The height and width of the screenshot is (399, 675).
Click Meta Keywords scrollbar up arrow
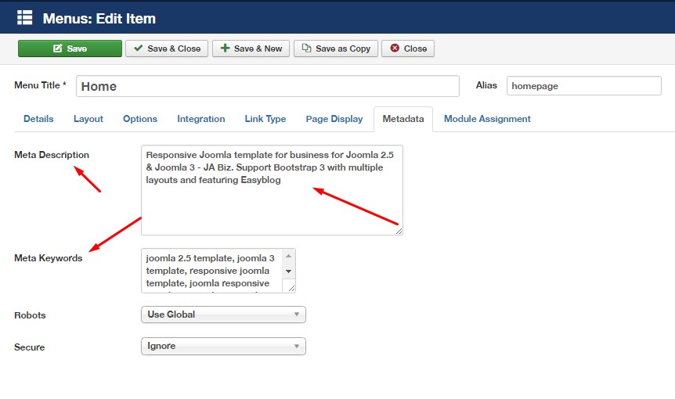(288, 256)
